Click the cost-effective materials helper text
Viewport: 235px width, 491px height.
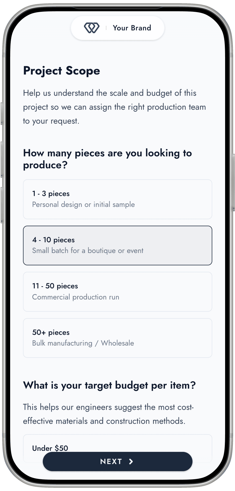coord(108,414)
